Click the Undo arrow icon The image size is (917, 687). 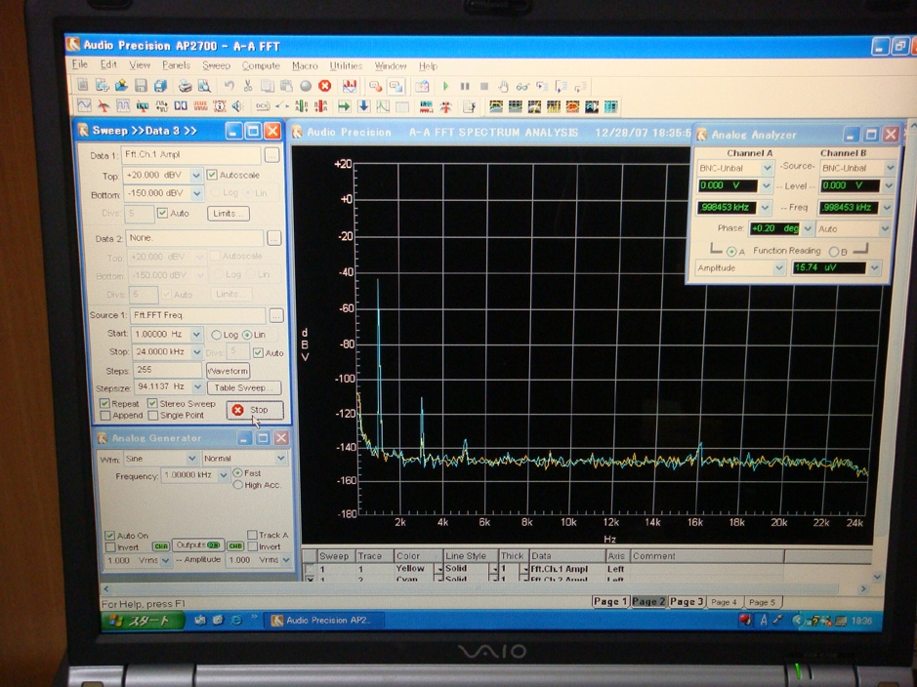pyautogui.click(x=229, y=86)
